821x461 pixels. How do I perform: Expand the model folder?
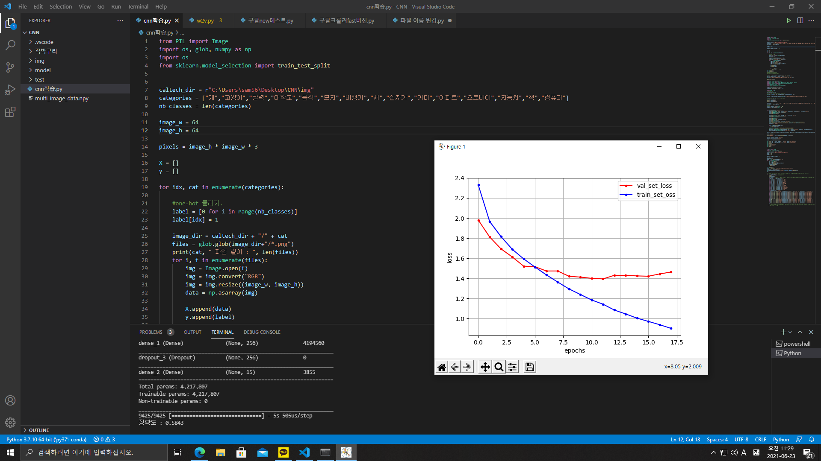click(43, 70)
